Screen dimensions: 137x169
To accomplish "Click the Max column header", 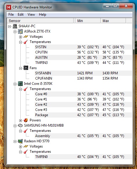I will tap(113, 21).
